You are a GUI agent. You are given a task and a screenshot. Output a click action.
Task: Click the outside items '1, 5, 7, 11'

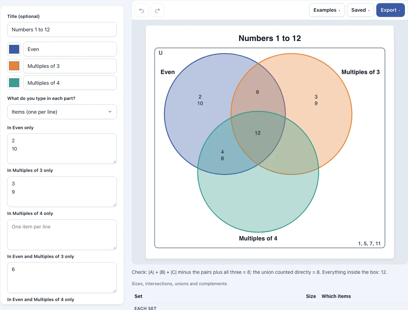[369, 244]
